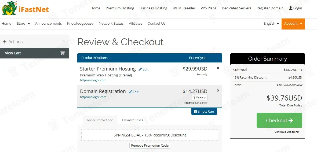
Task: Open the Affiliates page
Action: coord(136,23)
